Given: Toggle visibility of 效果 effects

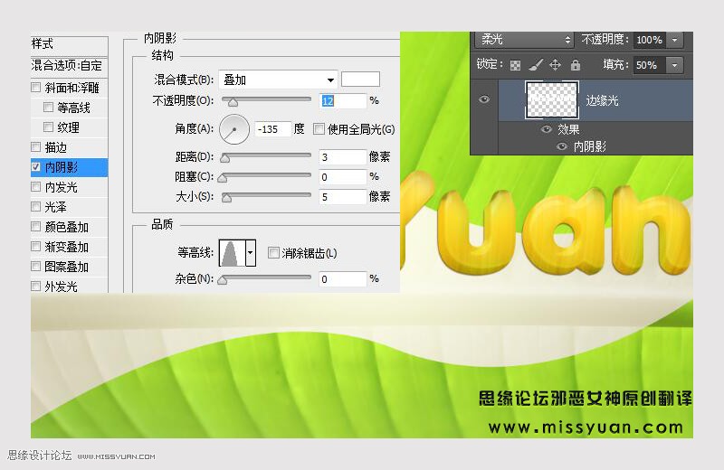Looking at the screenshot, I should click(547, 129).
